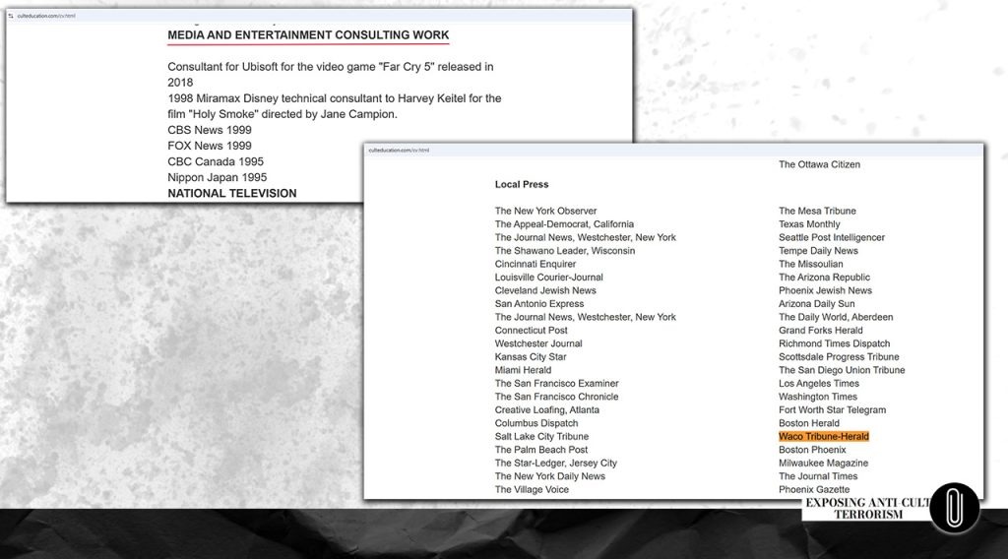Click the site info icon in the back window's address bar
Image resolution: width=1008 pixels, height=559 pixels.
pyautogui.click(x=10, y=16)
